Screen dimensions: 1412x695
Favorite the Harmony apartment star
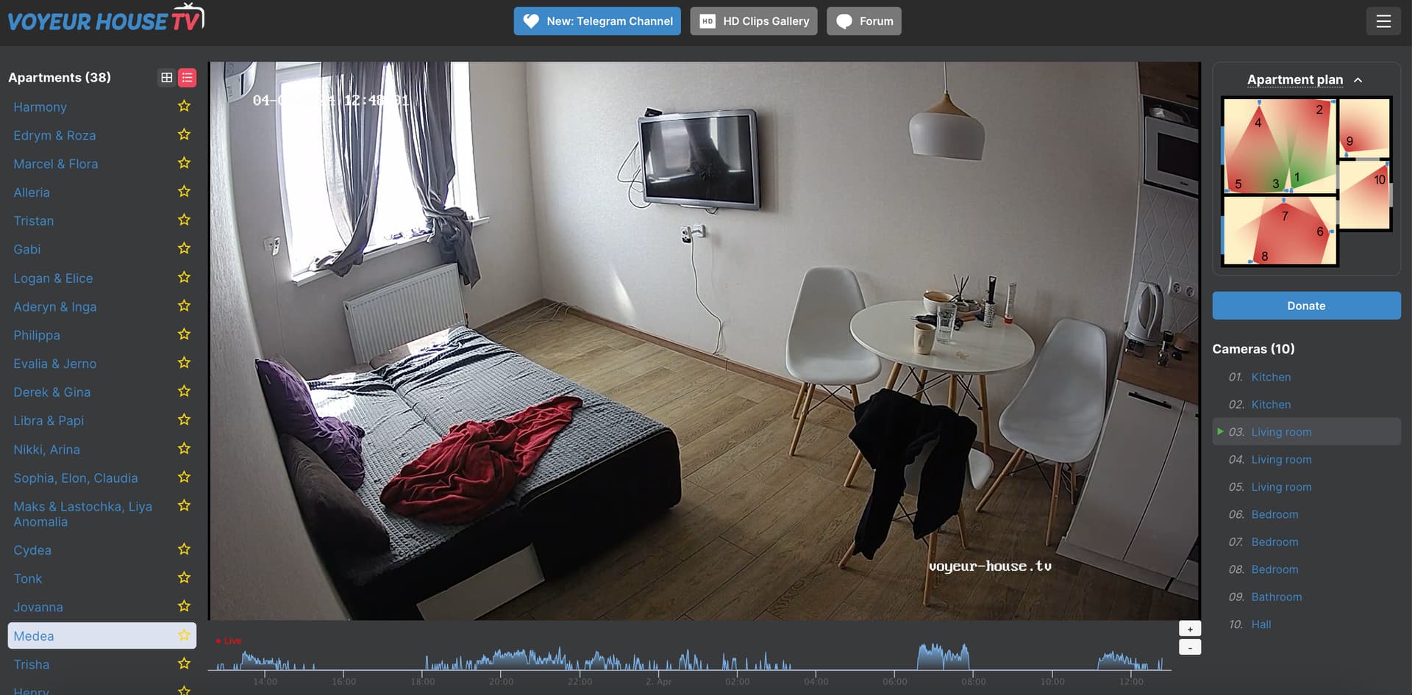(x=184, y=107)
